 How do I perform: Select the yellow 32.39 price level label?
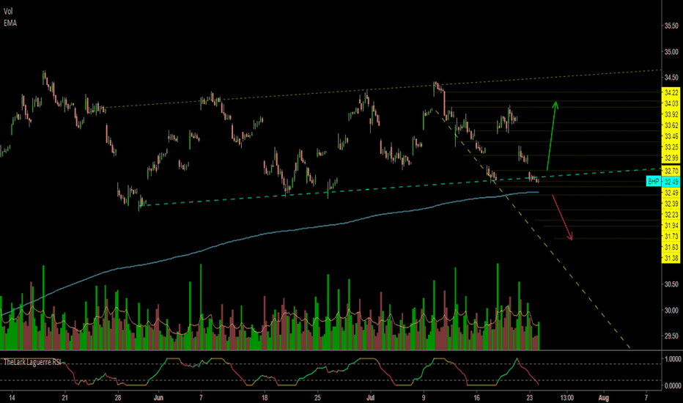[671, 204]
